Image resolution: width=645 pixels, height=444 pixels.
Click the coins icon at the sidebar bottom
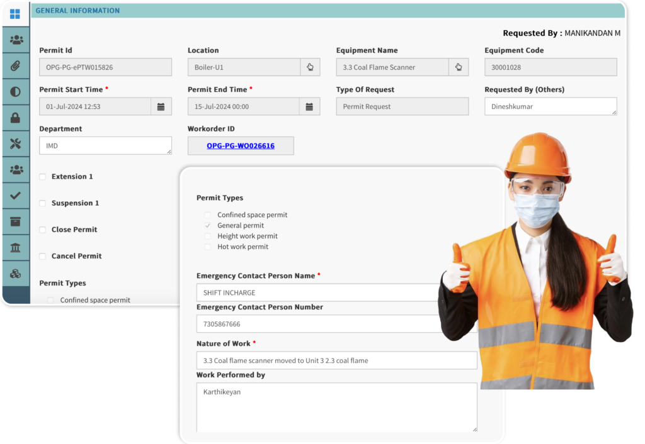click(14, 273)
